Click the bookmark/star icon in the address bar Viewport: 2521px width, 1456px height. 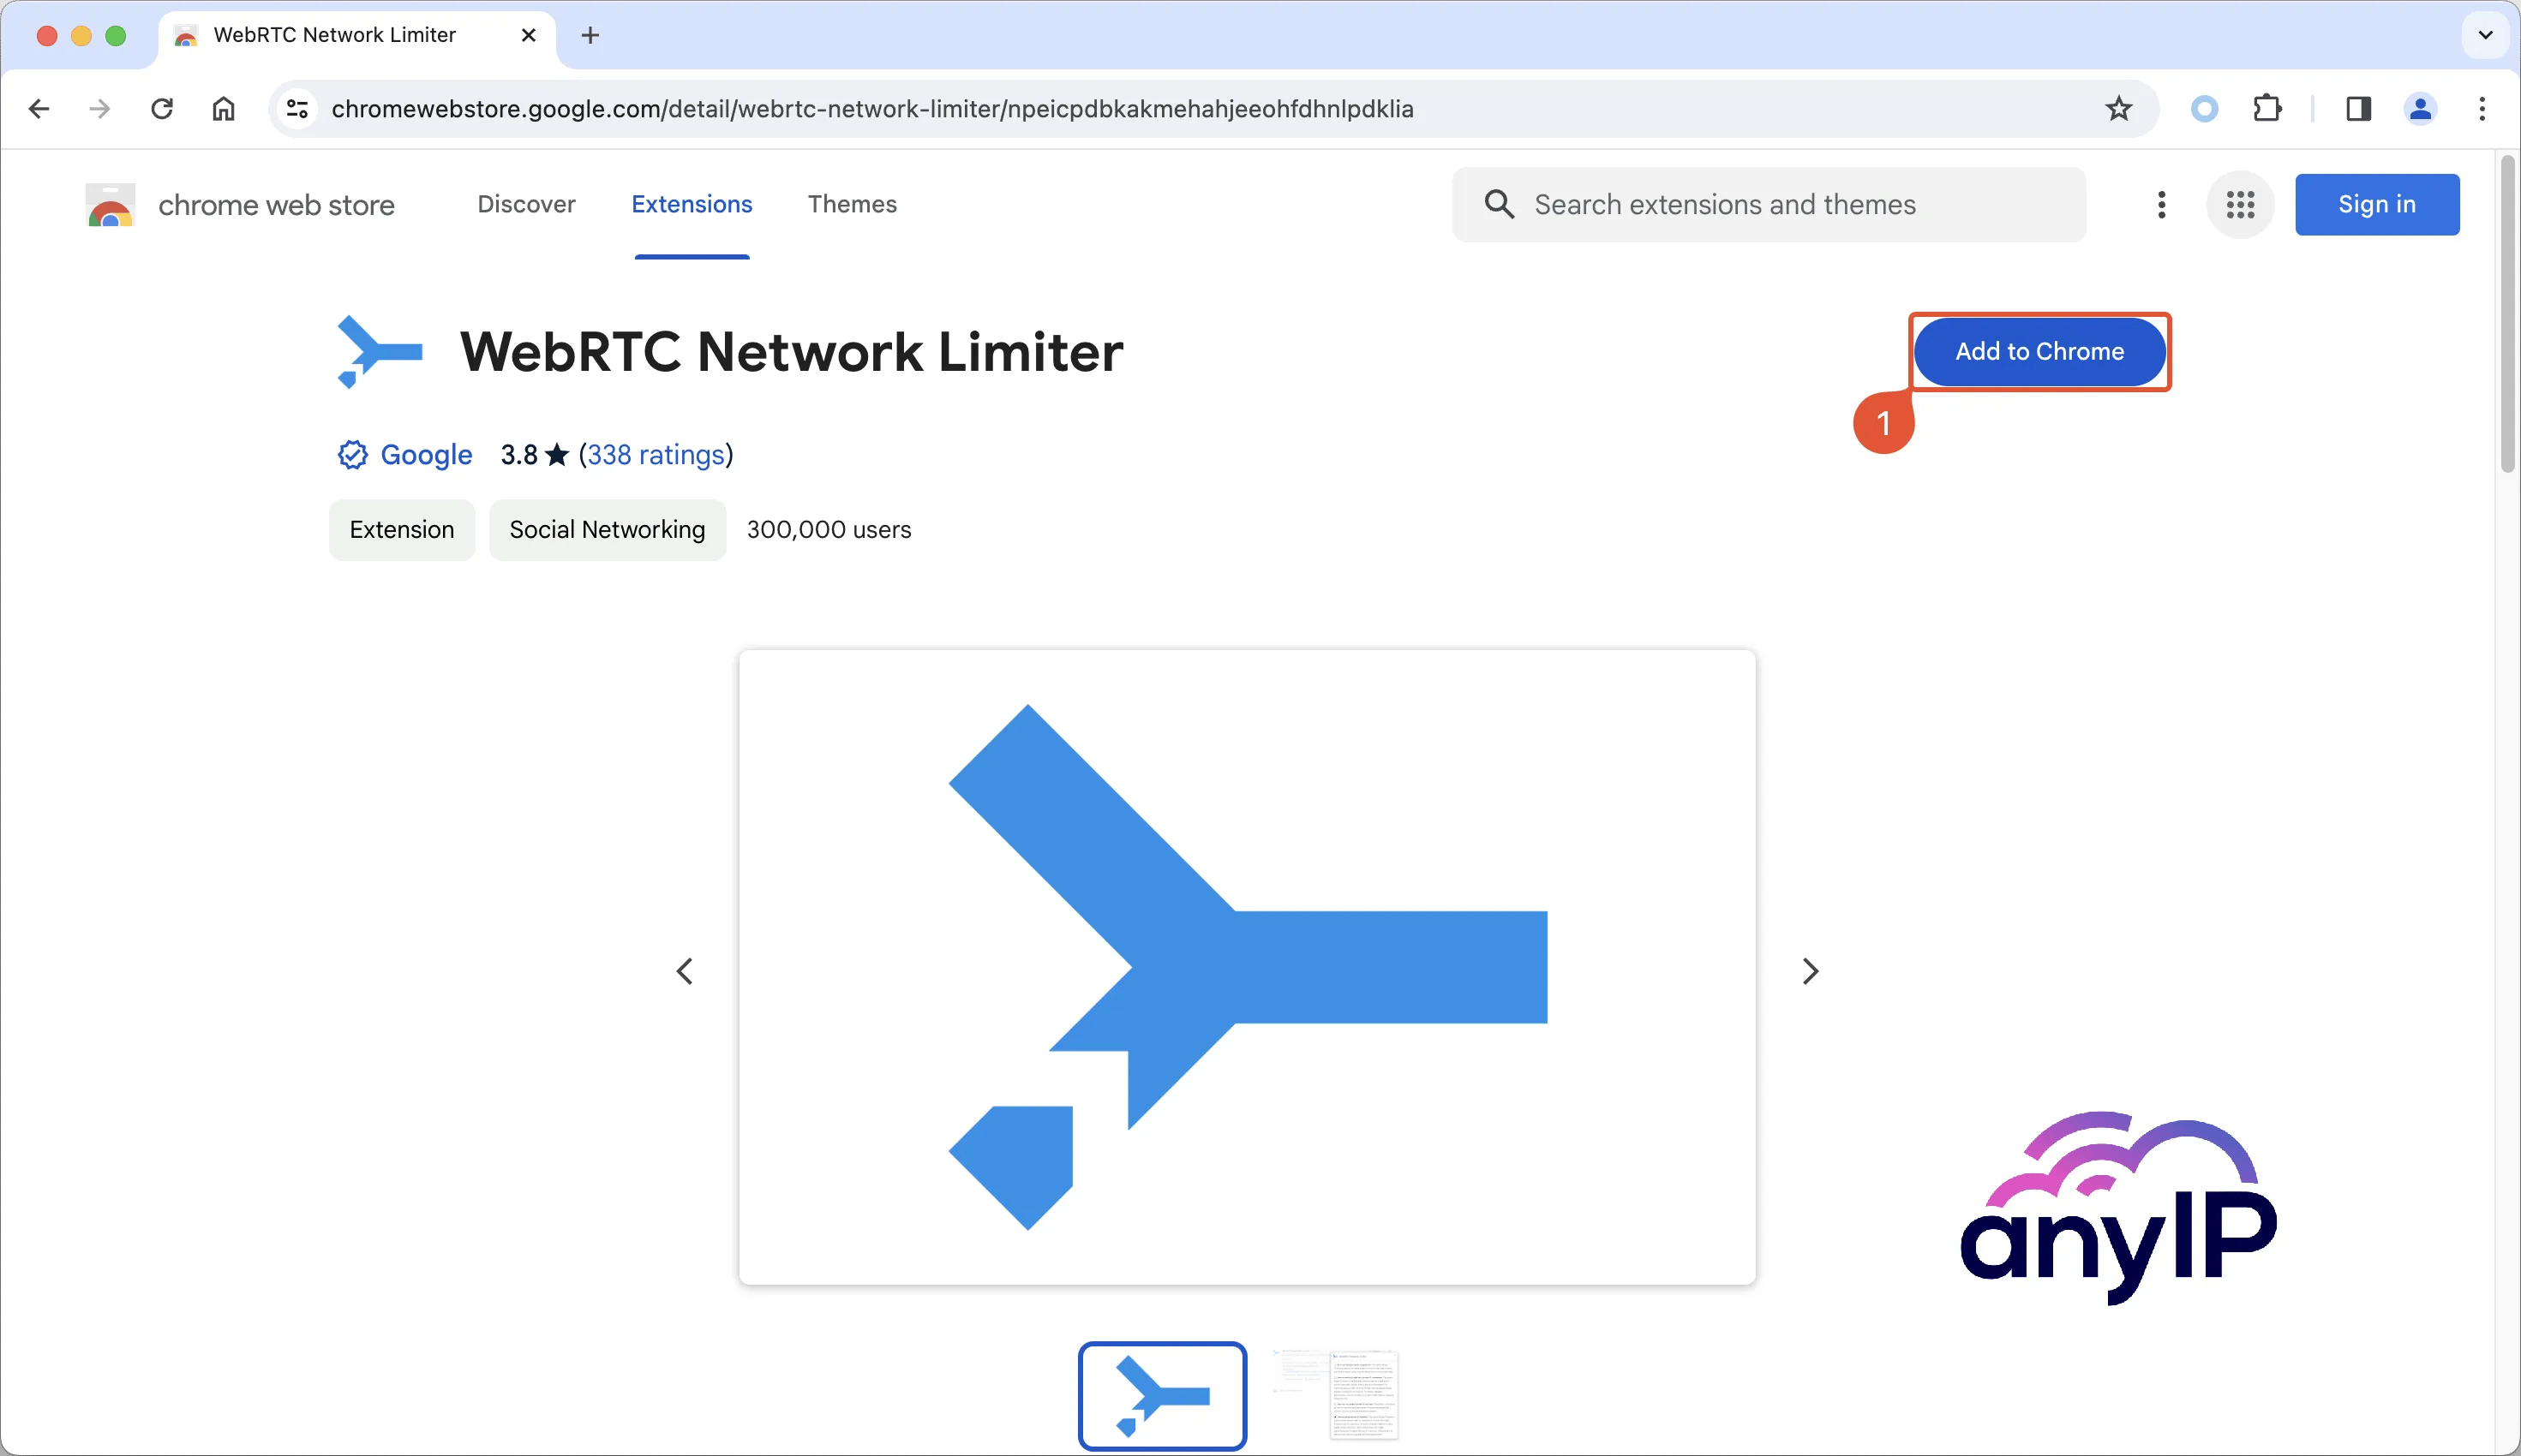point(2116,107)
